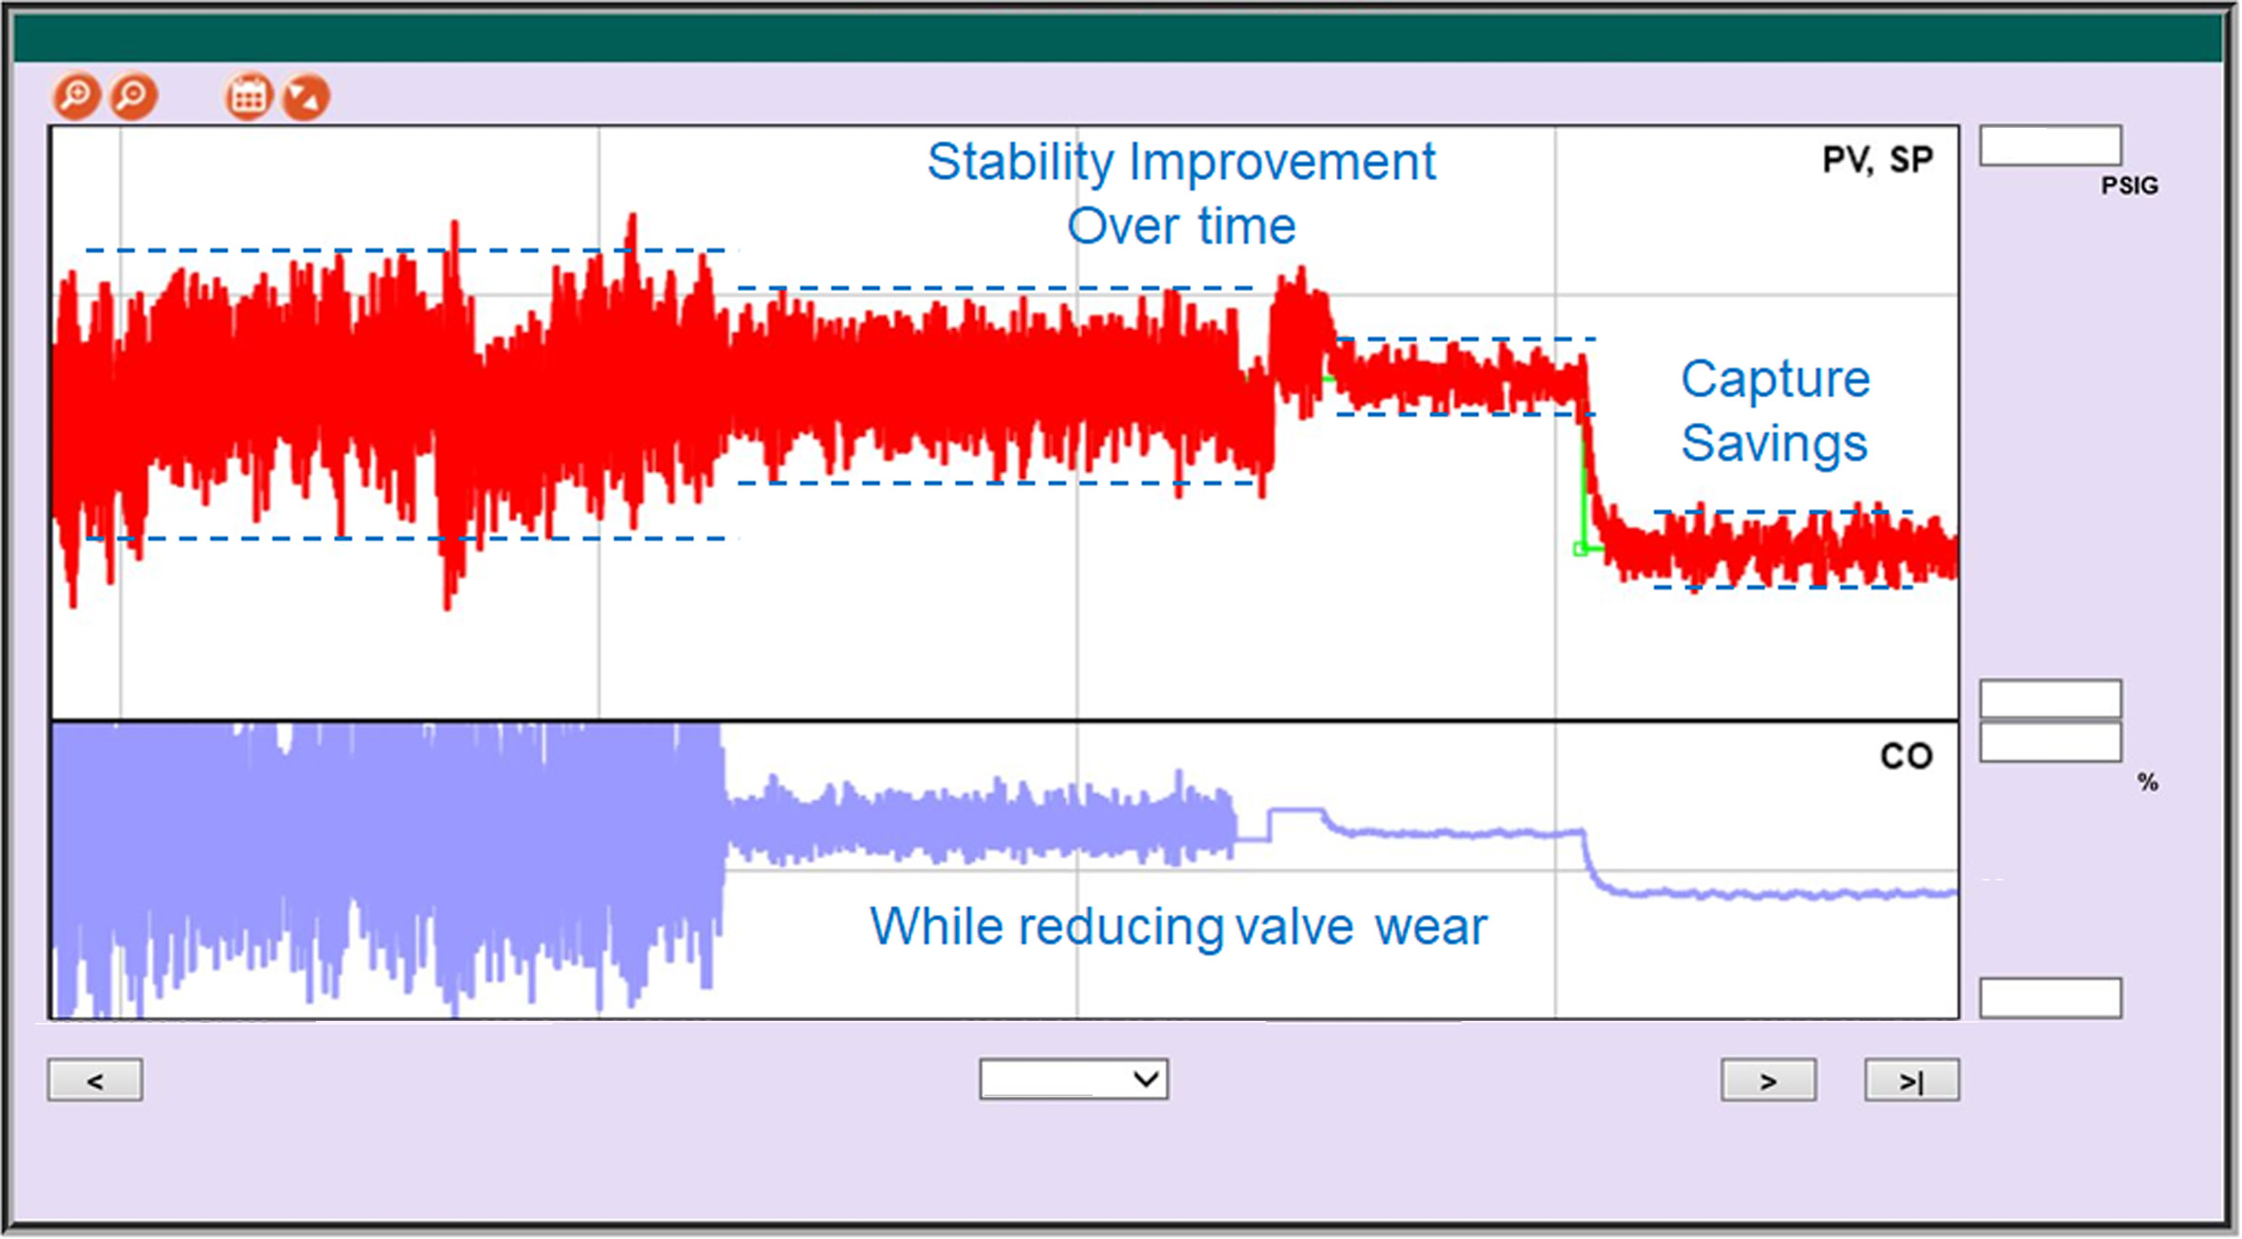This screenshot has height=1239, width=2242.
Task: Click the zoom out magnifier icon
Action: [134, 97]
